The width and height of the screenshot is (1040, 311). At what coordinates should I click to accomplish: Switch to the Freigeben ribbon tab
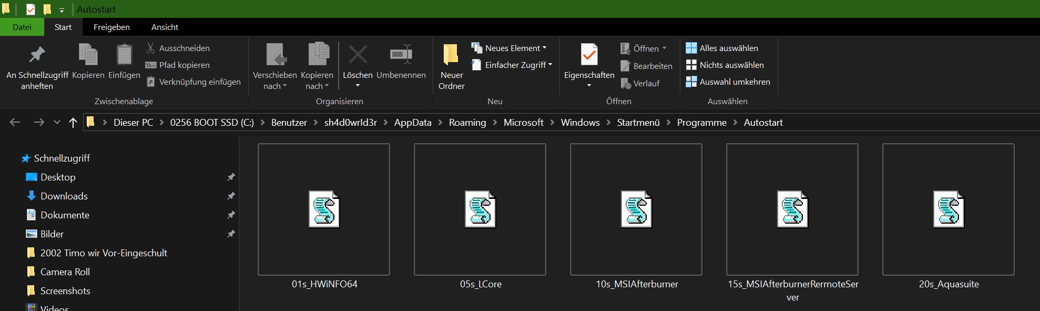point(111,27)
